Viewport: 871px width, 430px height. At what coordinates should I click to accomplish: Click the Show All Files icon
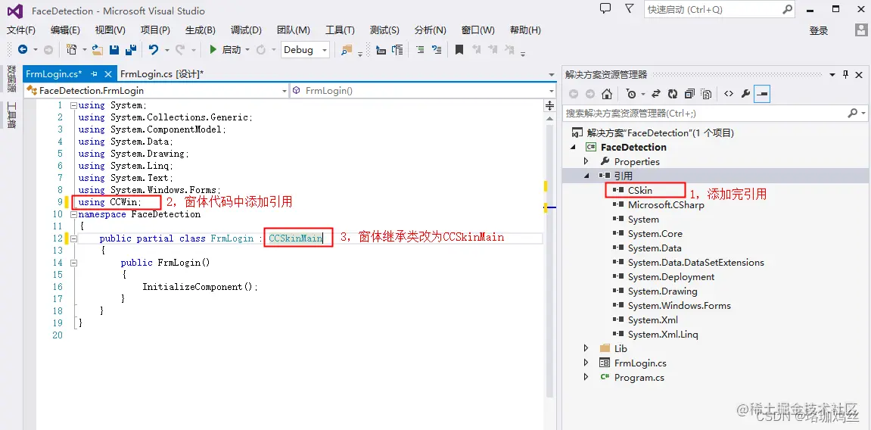[x=706, y=94]
